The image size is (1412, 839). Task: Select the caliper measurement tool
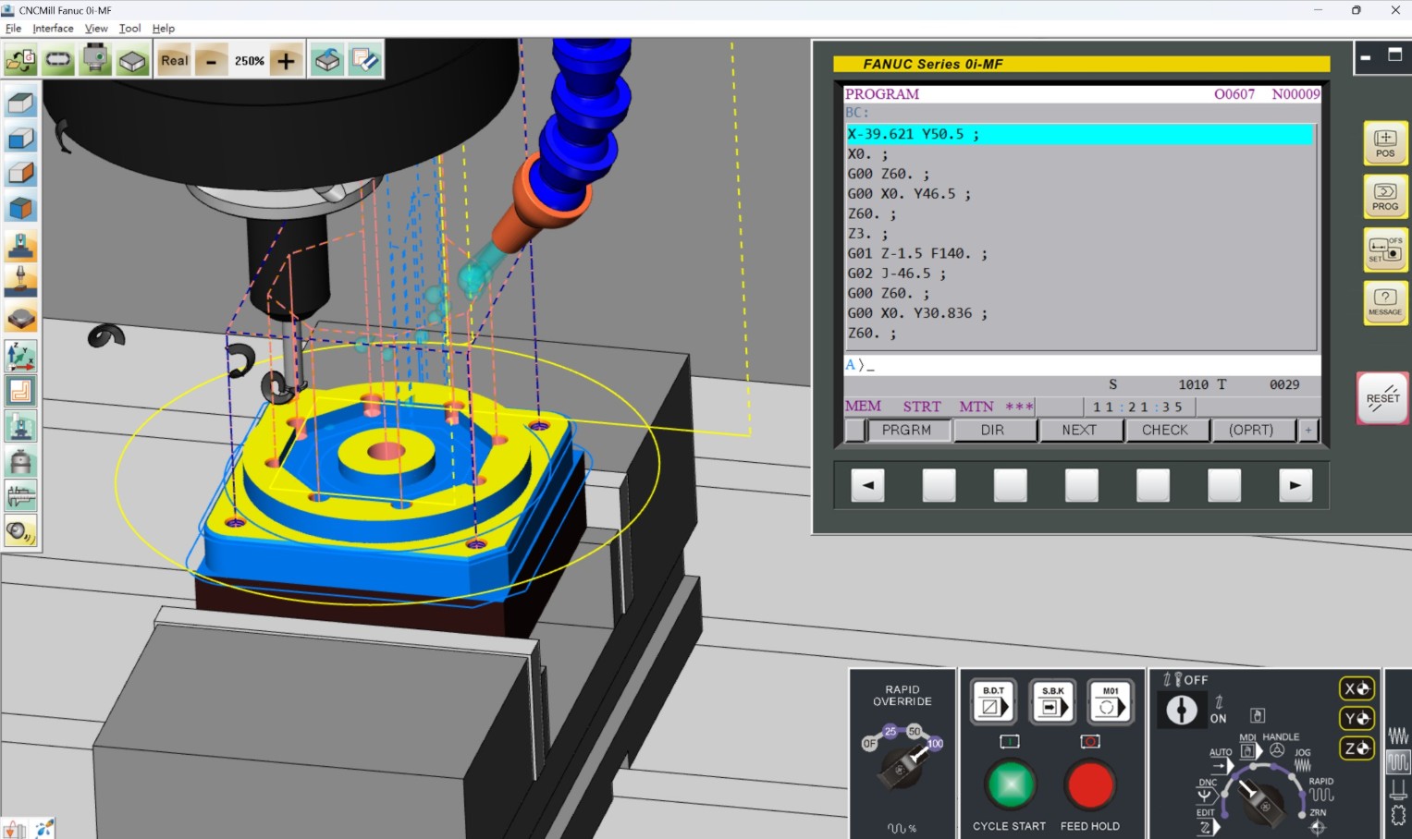[x=20, y=496]
